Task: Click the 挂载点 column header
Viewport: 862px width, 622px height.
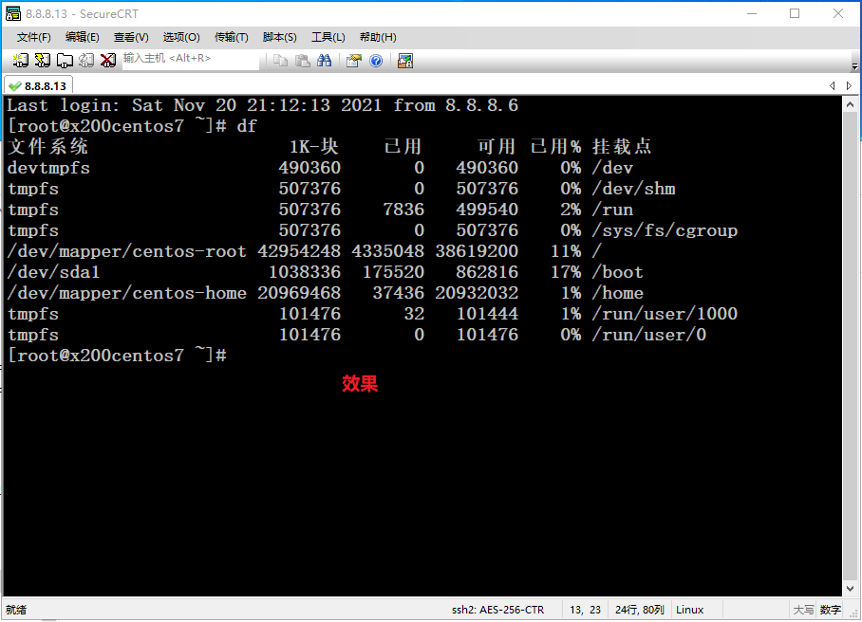Action: pos(622,147)
